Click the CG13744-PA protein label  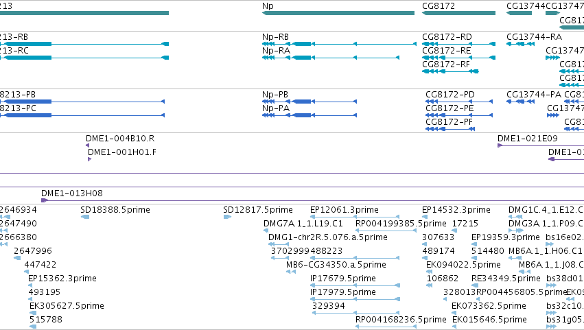coord(534,95)
